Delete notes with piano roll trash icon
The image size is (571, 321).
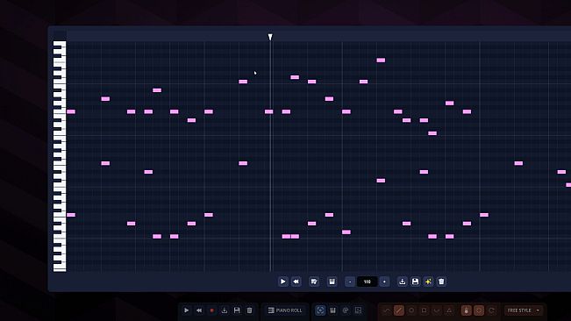pos(441,282)
